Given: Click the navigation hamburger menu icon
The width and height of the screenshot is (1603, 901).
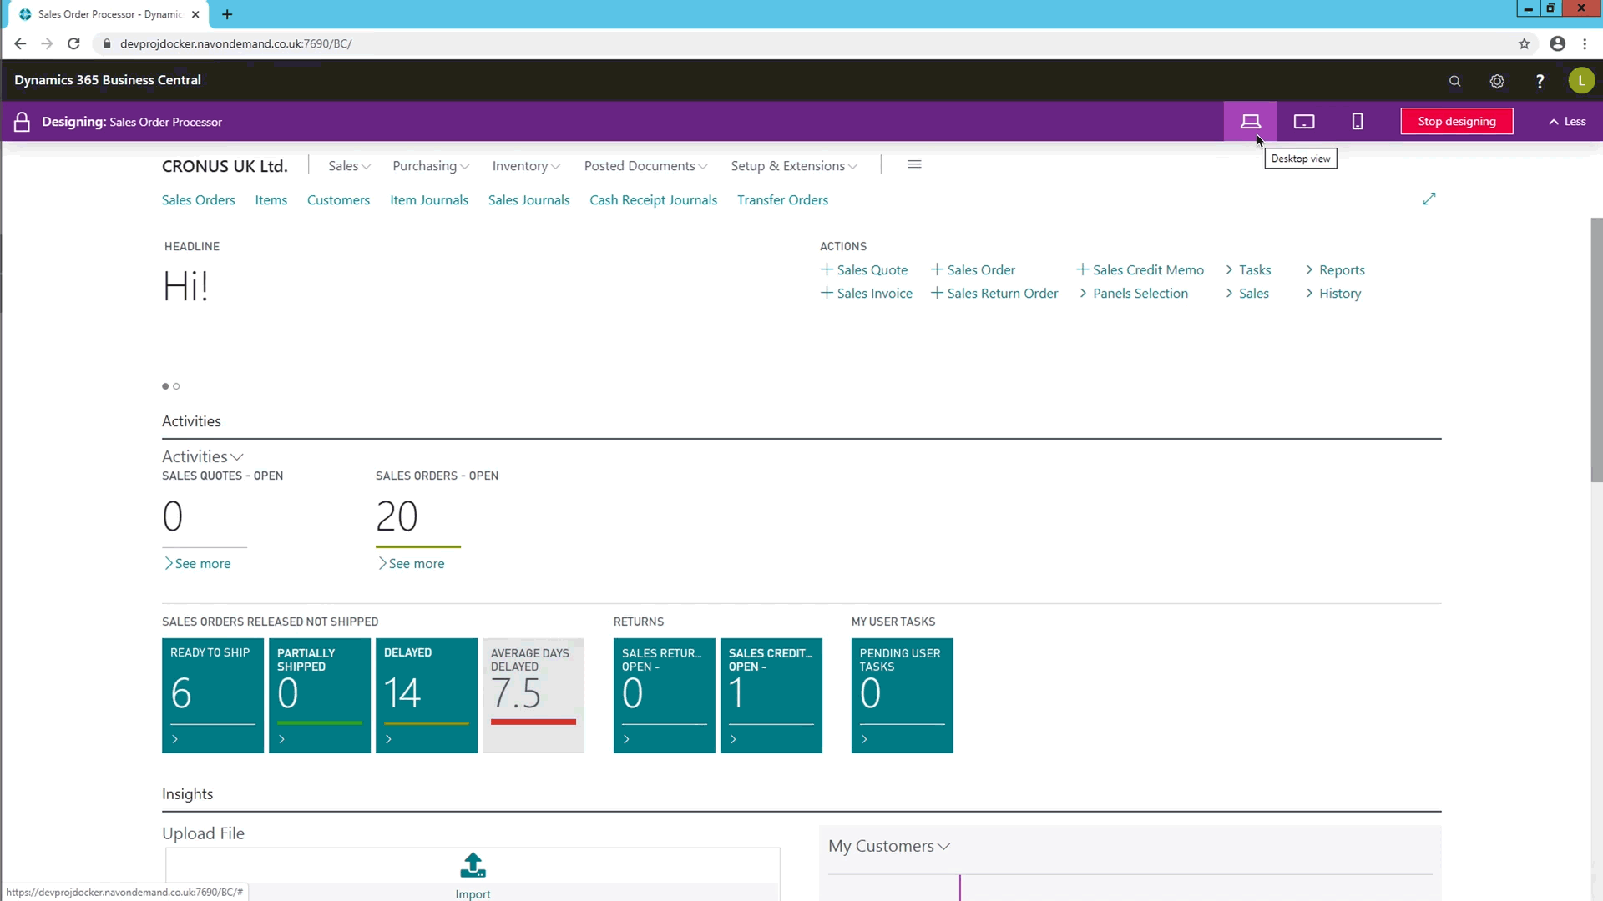Looking at the screenshot, I should tap(915, 164).
